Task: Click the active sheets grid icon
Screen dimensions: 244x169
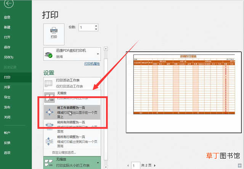Action: (x=48, y=83)
